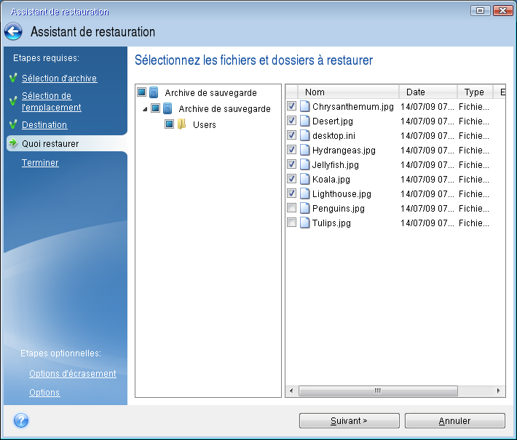The image size is (517, 440).
Task: Open the Sélection d'archive step
Action: click(x=59, y=79)
